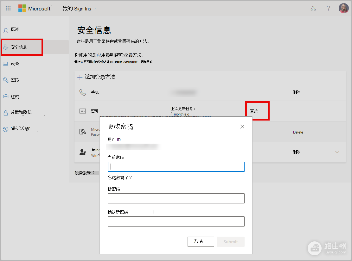The image size is (352, 261).
Task: Go to 概述 in the sidebar
Action: point(15,30)
